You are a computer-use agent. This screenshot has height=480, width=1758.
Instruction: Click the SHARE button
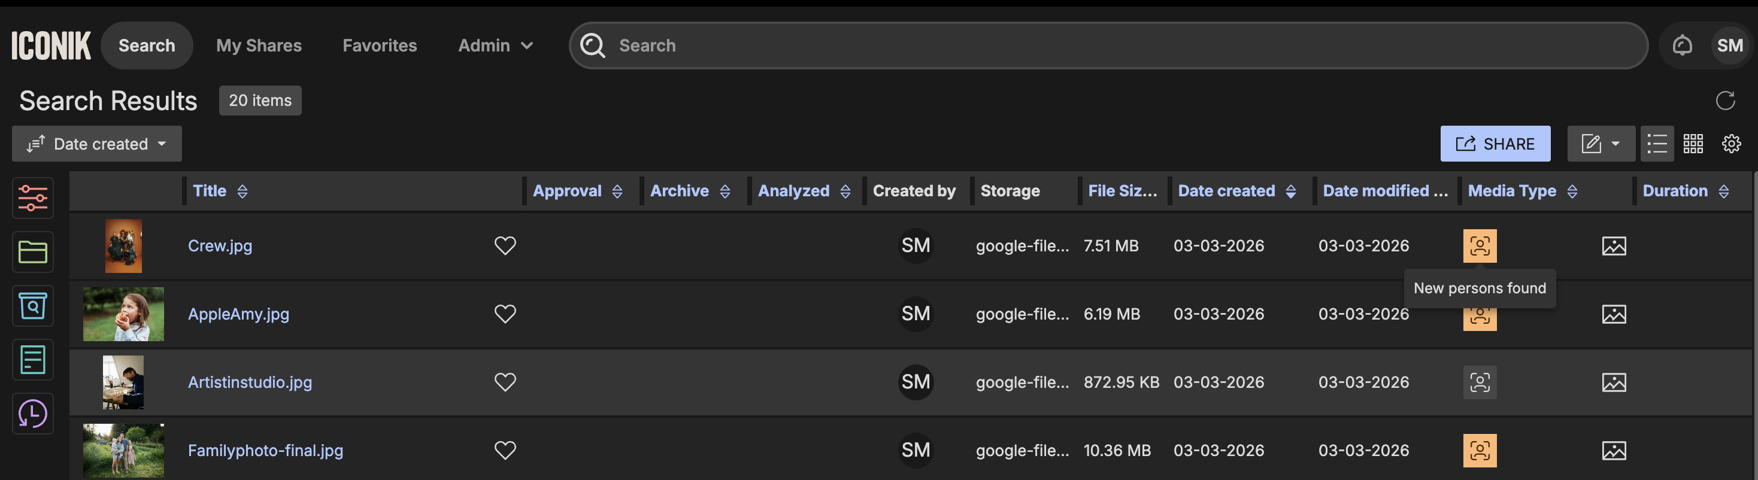[x=1495, y=144]
